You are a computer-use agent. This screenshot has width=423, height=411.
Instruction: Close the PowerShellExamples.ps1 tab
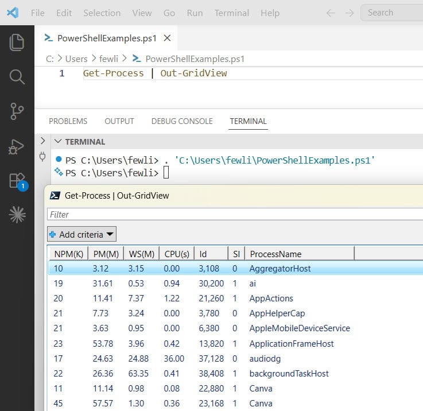167,38
